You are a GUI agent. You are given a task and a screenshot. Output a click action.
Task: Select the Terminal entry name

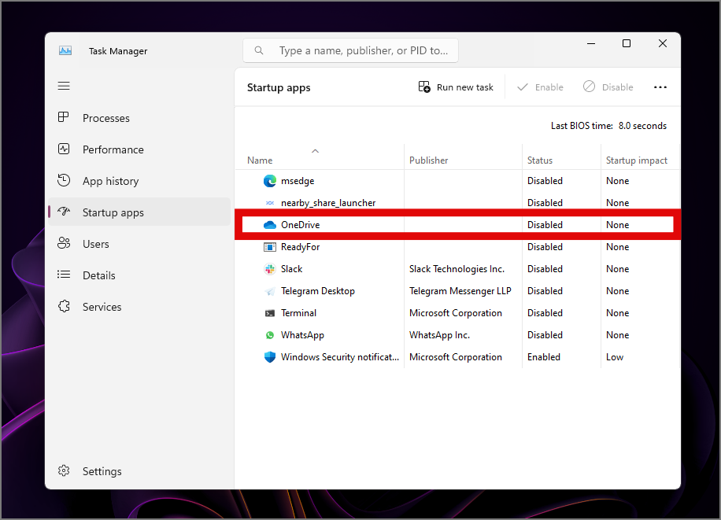298,313
